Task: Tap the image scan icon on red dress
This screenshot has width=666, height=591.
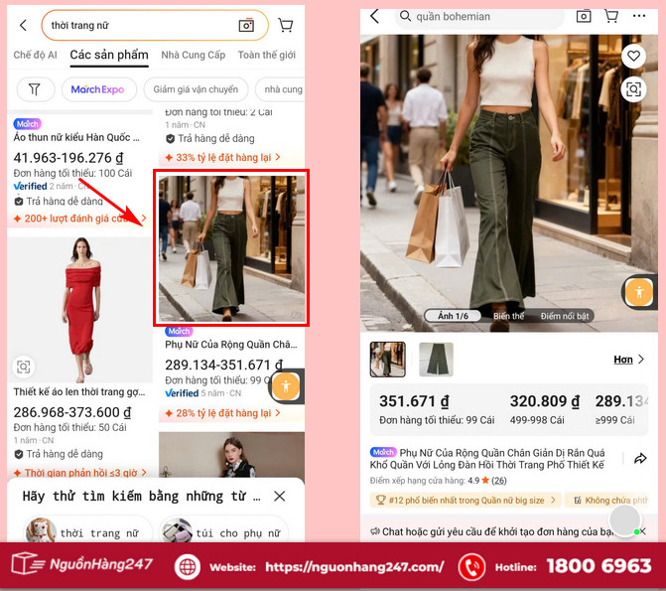Action: (x=24, y=367)
